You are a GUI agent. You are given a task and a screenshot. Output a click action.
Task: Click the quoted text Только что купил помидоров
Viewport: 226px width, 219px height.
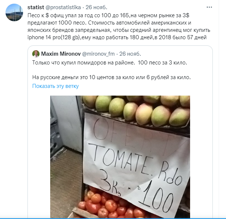[110, 63]
